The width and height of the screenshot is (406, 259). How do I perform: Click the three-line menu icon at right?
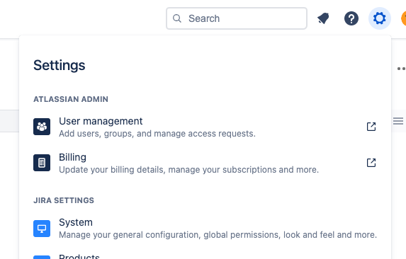coord(398,121)
